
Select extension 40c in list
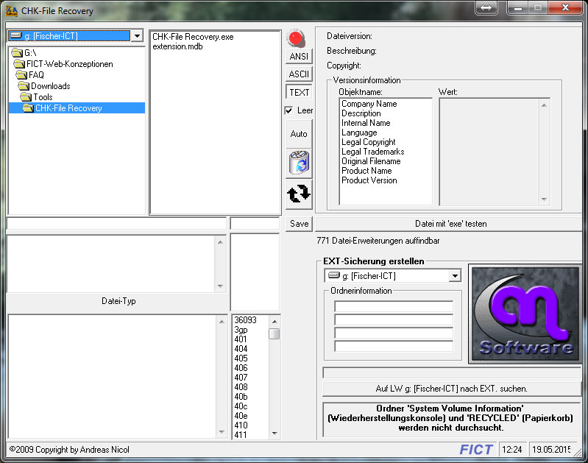[241, 406]
